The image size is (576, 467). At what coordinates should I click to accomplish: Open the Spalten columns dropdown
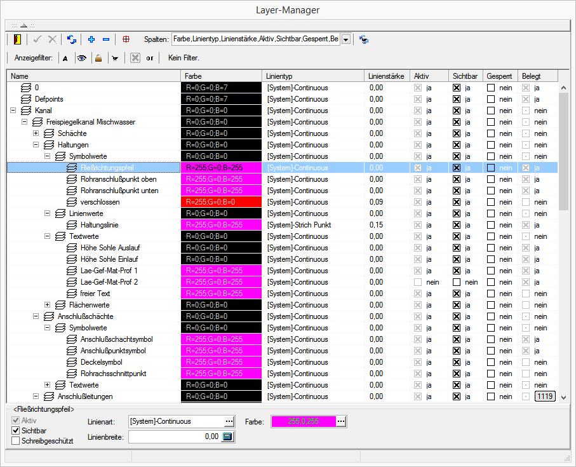346,39
